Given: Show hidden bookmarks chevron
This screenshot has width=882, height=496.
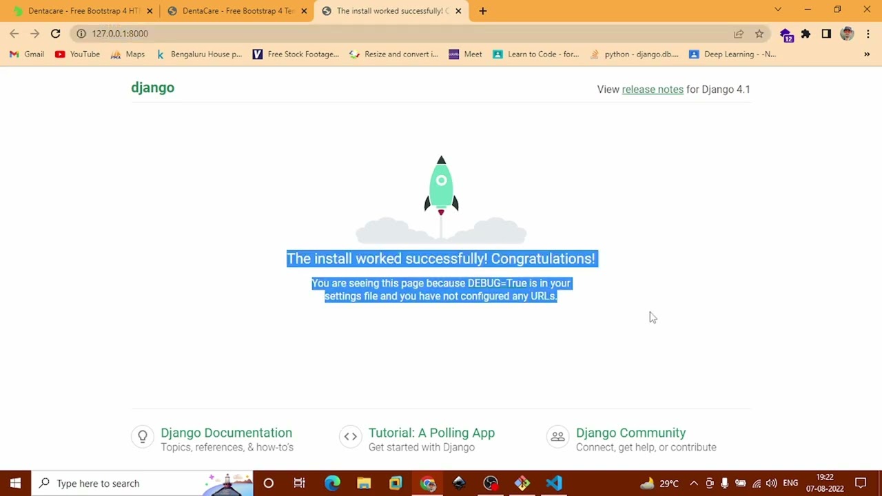Looking at the screenshot, I should [867, 54].
